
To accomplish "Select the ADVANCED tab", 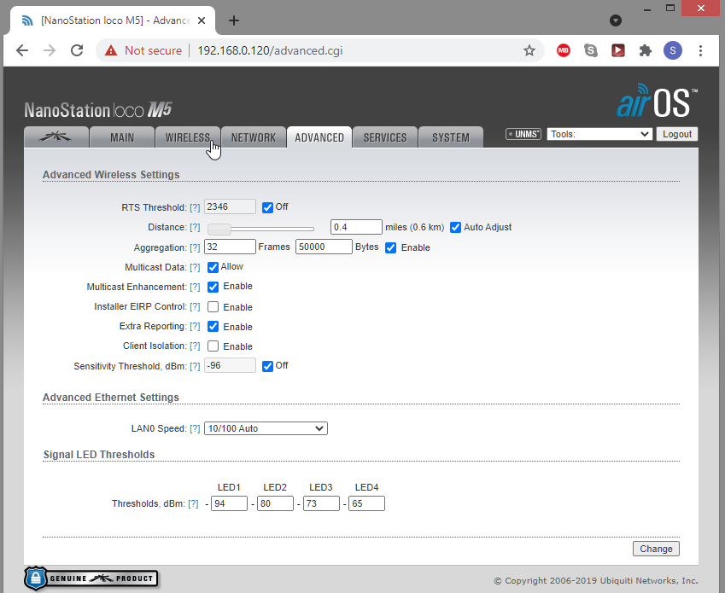I will coord(319,137).
